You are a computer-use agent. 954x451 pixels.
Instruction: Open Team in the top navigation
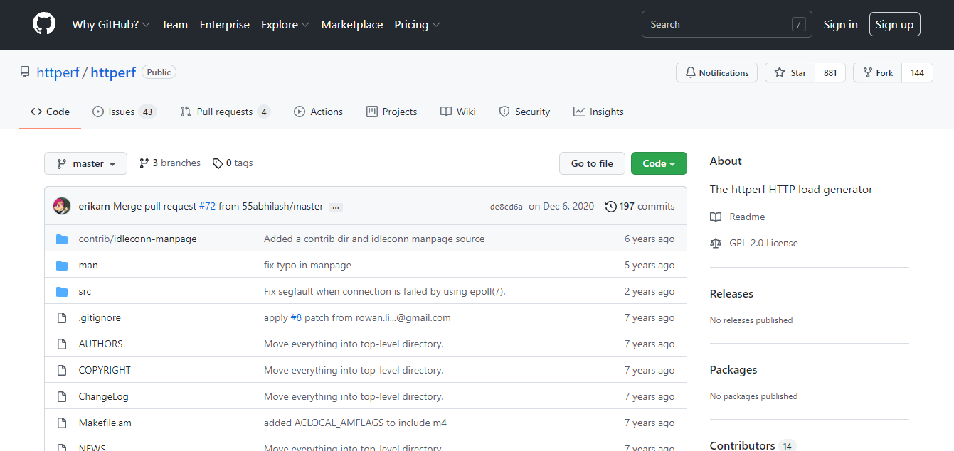(x=174, y=24)
